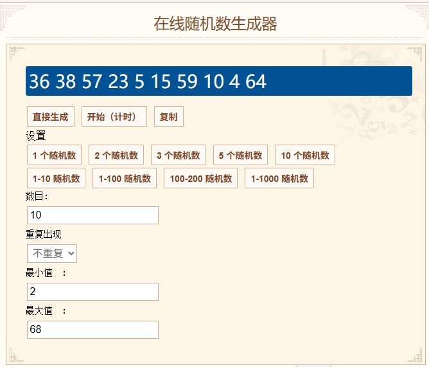Choose the 1-100 随机数 range preset
The width and height of the screenshot is (429, 367).
(125, 178)
